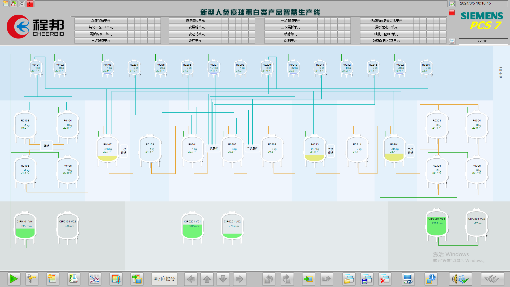The height and width of the screenshot is (287, 510).
Task: Toggle 显/隐位号 tag visibility
Action: click(x=164, y=279)
